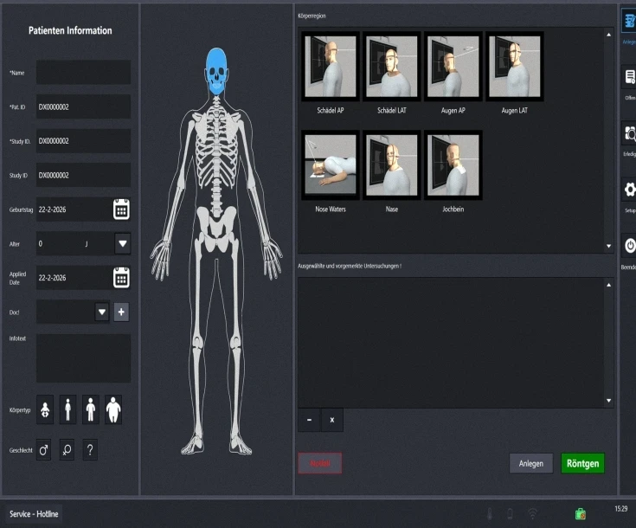The image size is (636, 528).
Task: Click the wifi status icon
Action: tap(532, 514)
